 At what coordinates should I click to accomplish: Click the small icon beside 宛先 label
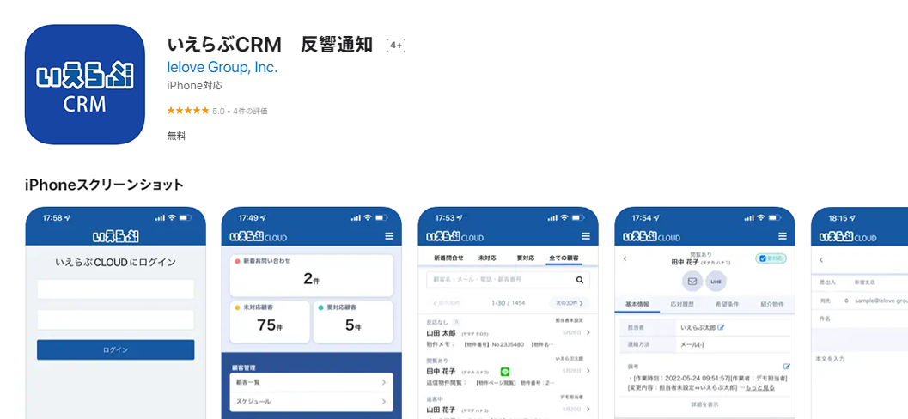tap(846, 301)
